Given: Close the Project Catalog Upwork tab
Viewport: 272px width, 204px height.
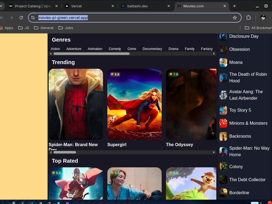Looking at the screenshot, I should tap(57, 6).
